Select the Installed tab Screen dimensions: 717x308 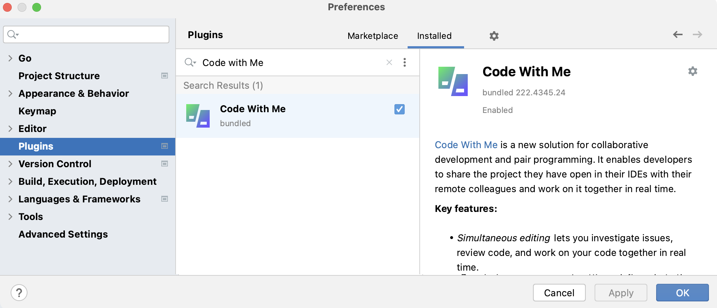pos(434,36)
